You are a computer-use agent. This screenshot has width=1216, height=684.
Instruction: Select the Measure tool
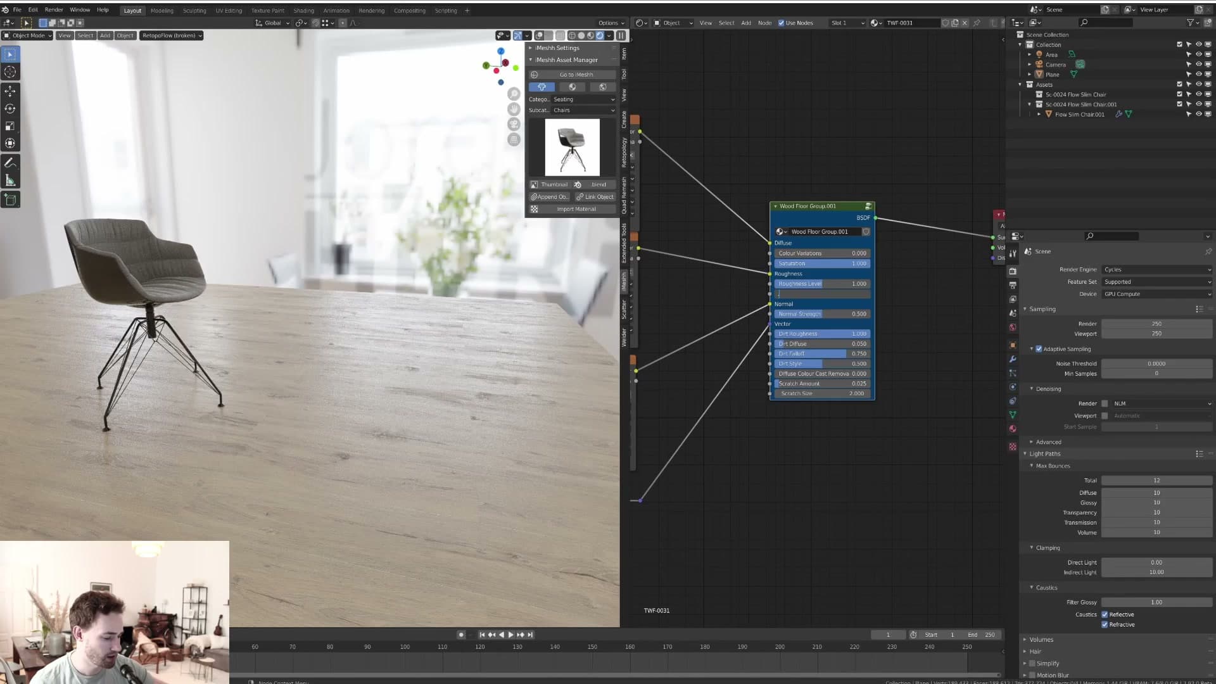pos(10,180)
